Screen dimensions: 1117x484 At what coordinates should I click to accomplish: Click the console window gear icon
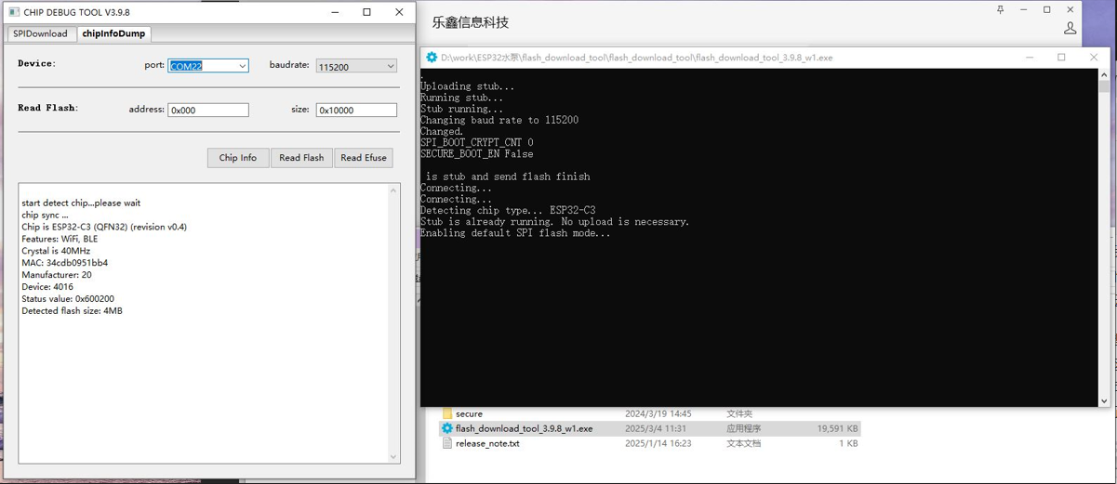click(432, 58)
